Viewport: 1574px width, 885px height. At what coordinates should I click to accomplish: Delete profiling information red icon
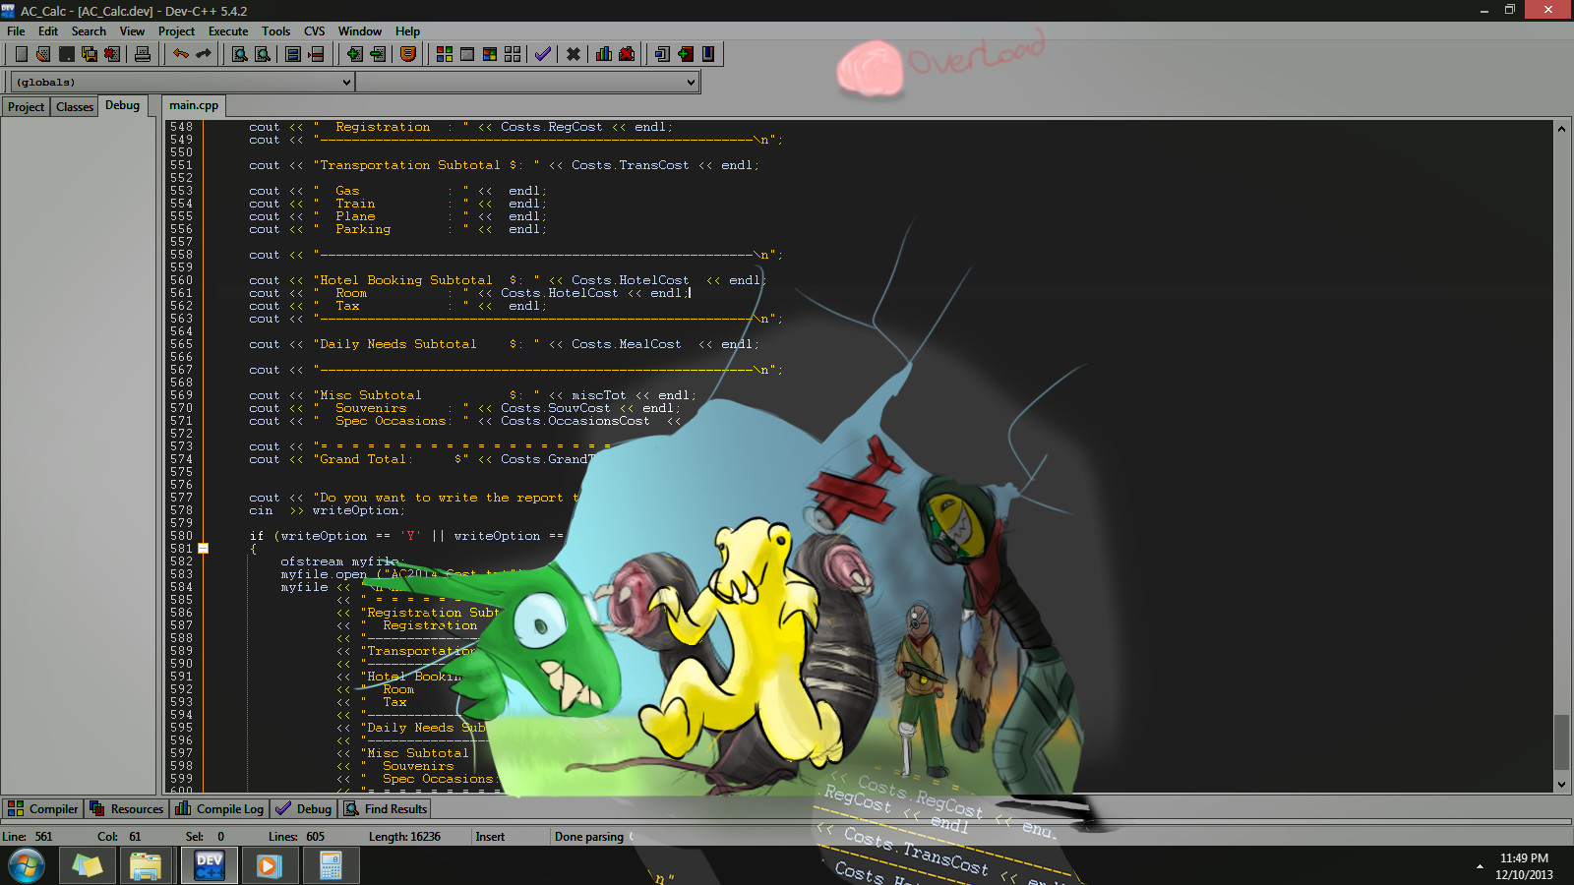pyautogui.click(x=627, y=54)
